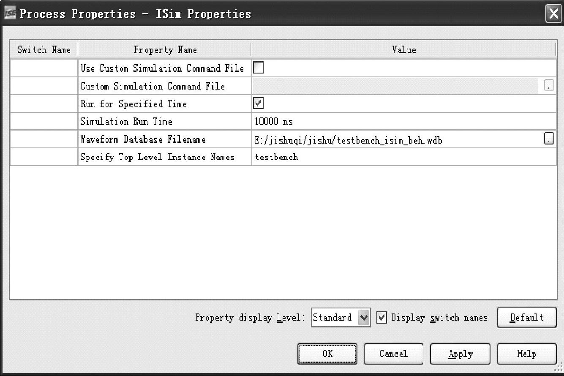
Task: Select the Simulation Run Time property label
Action: (x=126, y=122)
